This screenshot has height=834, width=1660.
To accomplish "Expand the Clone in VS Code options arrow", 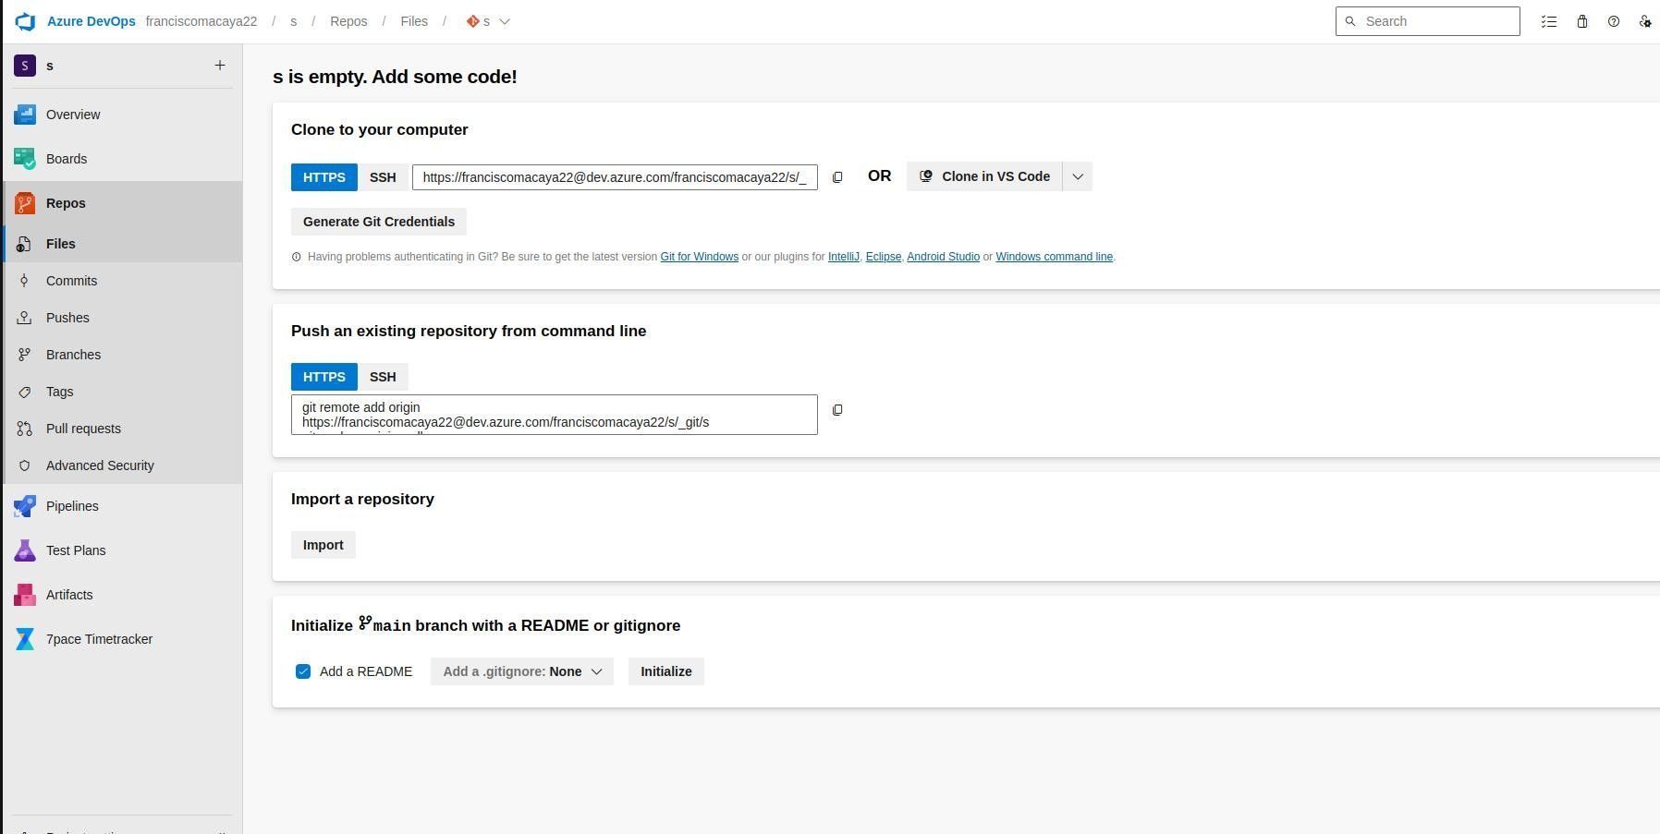I will [x=1078, y=176].
